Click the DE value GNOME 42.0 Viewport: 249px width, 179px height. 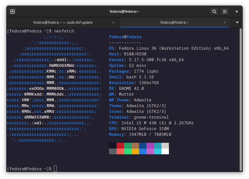pos(131,88)
